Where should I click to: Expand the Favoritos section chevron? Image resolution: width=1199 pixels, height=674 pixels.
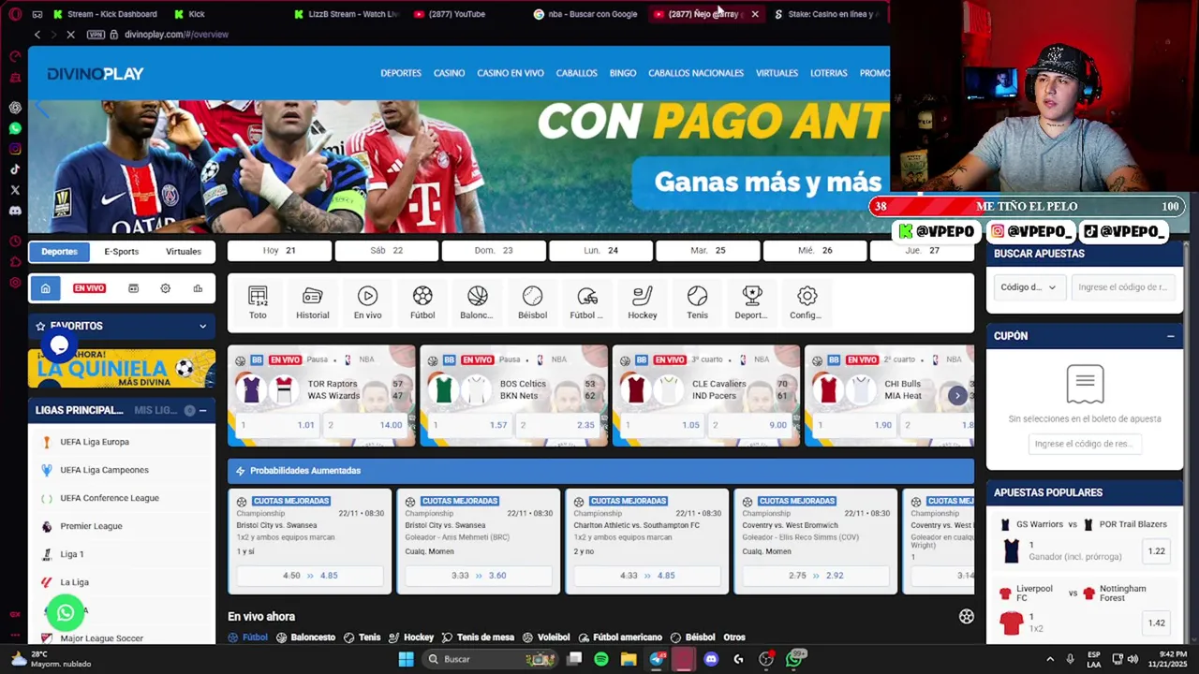tap(202, 326)
